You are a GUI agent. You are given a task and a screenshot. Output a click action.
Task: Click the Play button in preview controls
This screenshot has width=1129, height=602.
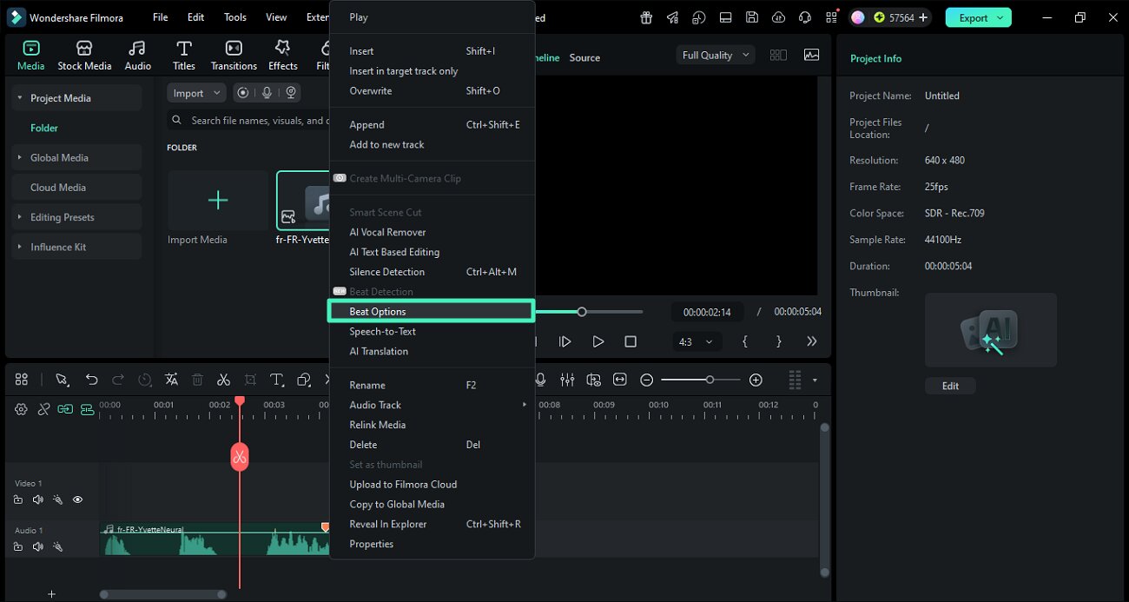pyautogui.click(x=598, y=341)
